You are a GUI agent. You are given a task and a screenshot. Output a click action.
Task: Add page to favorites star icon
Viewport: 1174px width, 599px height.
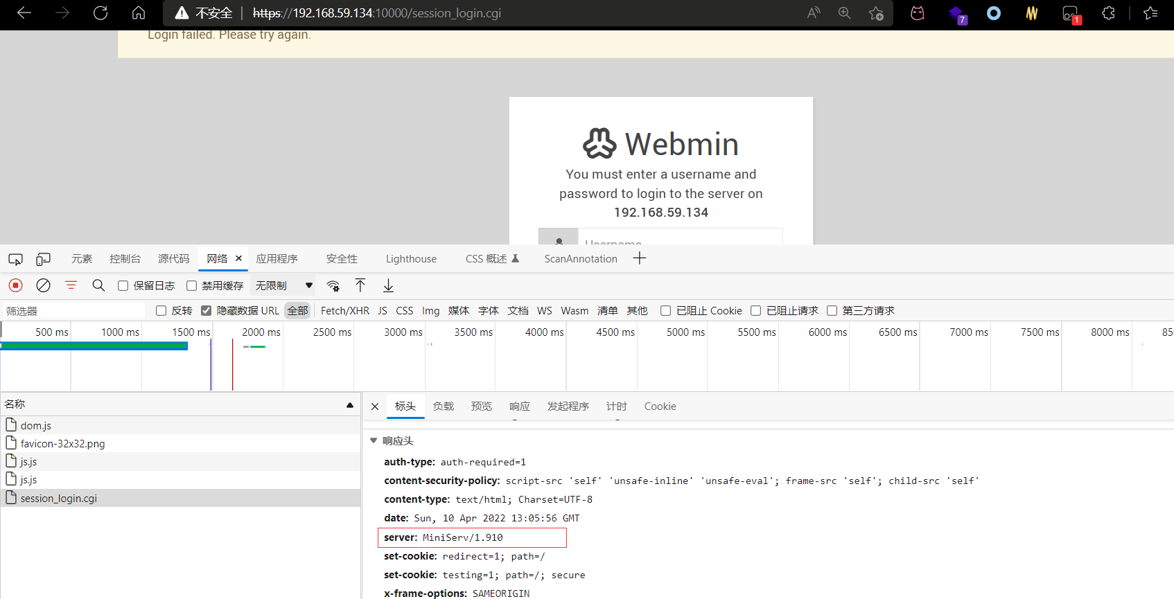point(876,13)
